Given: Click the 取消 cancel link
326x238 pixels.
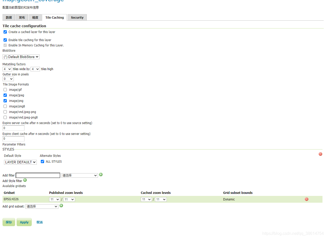Looking at the screenshot, I should [x=40, y=222].
